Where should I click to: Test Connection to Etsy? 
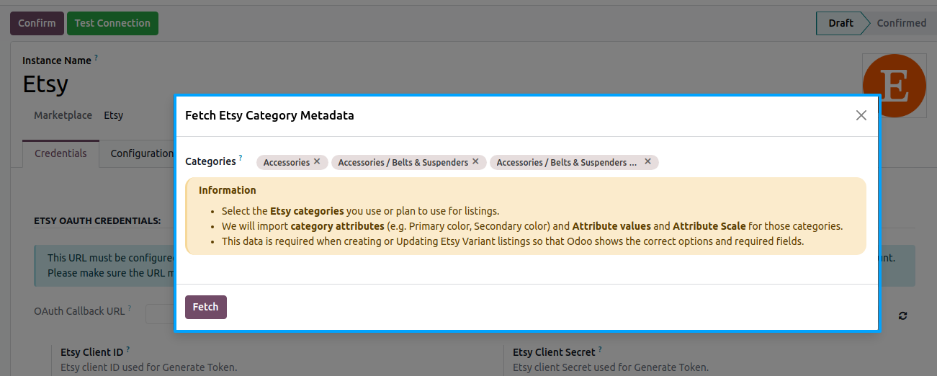112,23
